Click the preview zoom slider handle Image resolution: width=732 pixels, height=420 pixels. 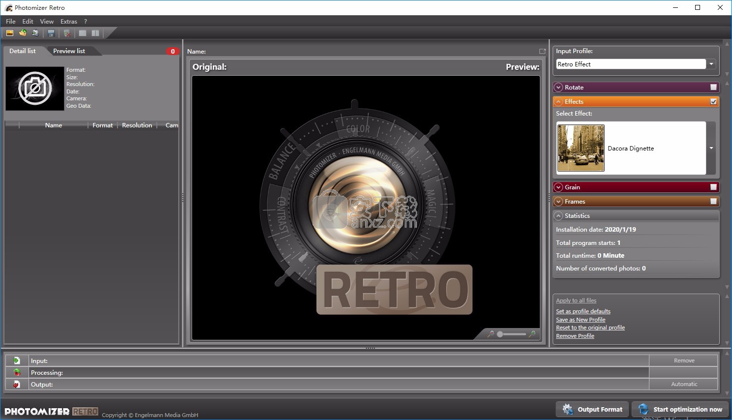[500, 334]
